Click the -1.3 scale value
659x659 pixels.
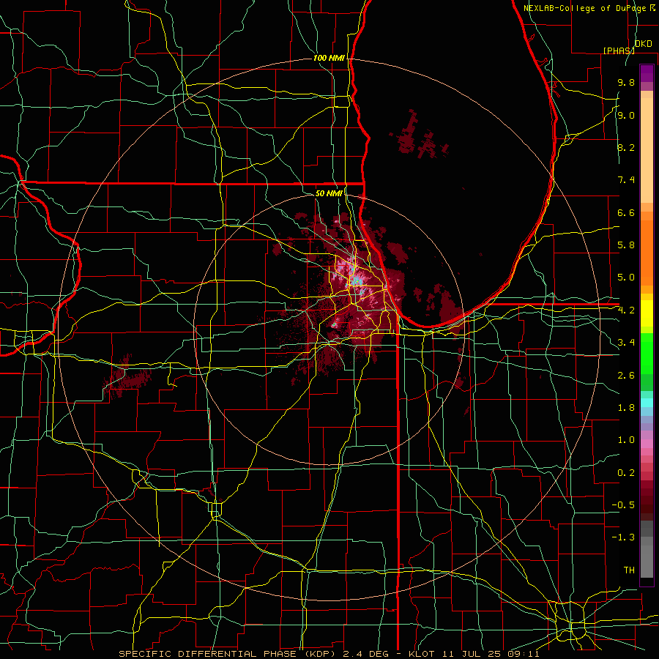[623, 537]
